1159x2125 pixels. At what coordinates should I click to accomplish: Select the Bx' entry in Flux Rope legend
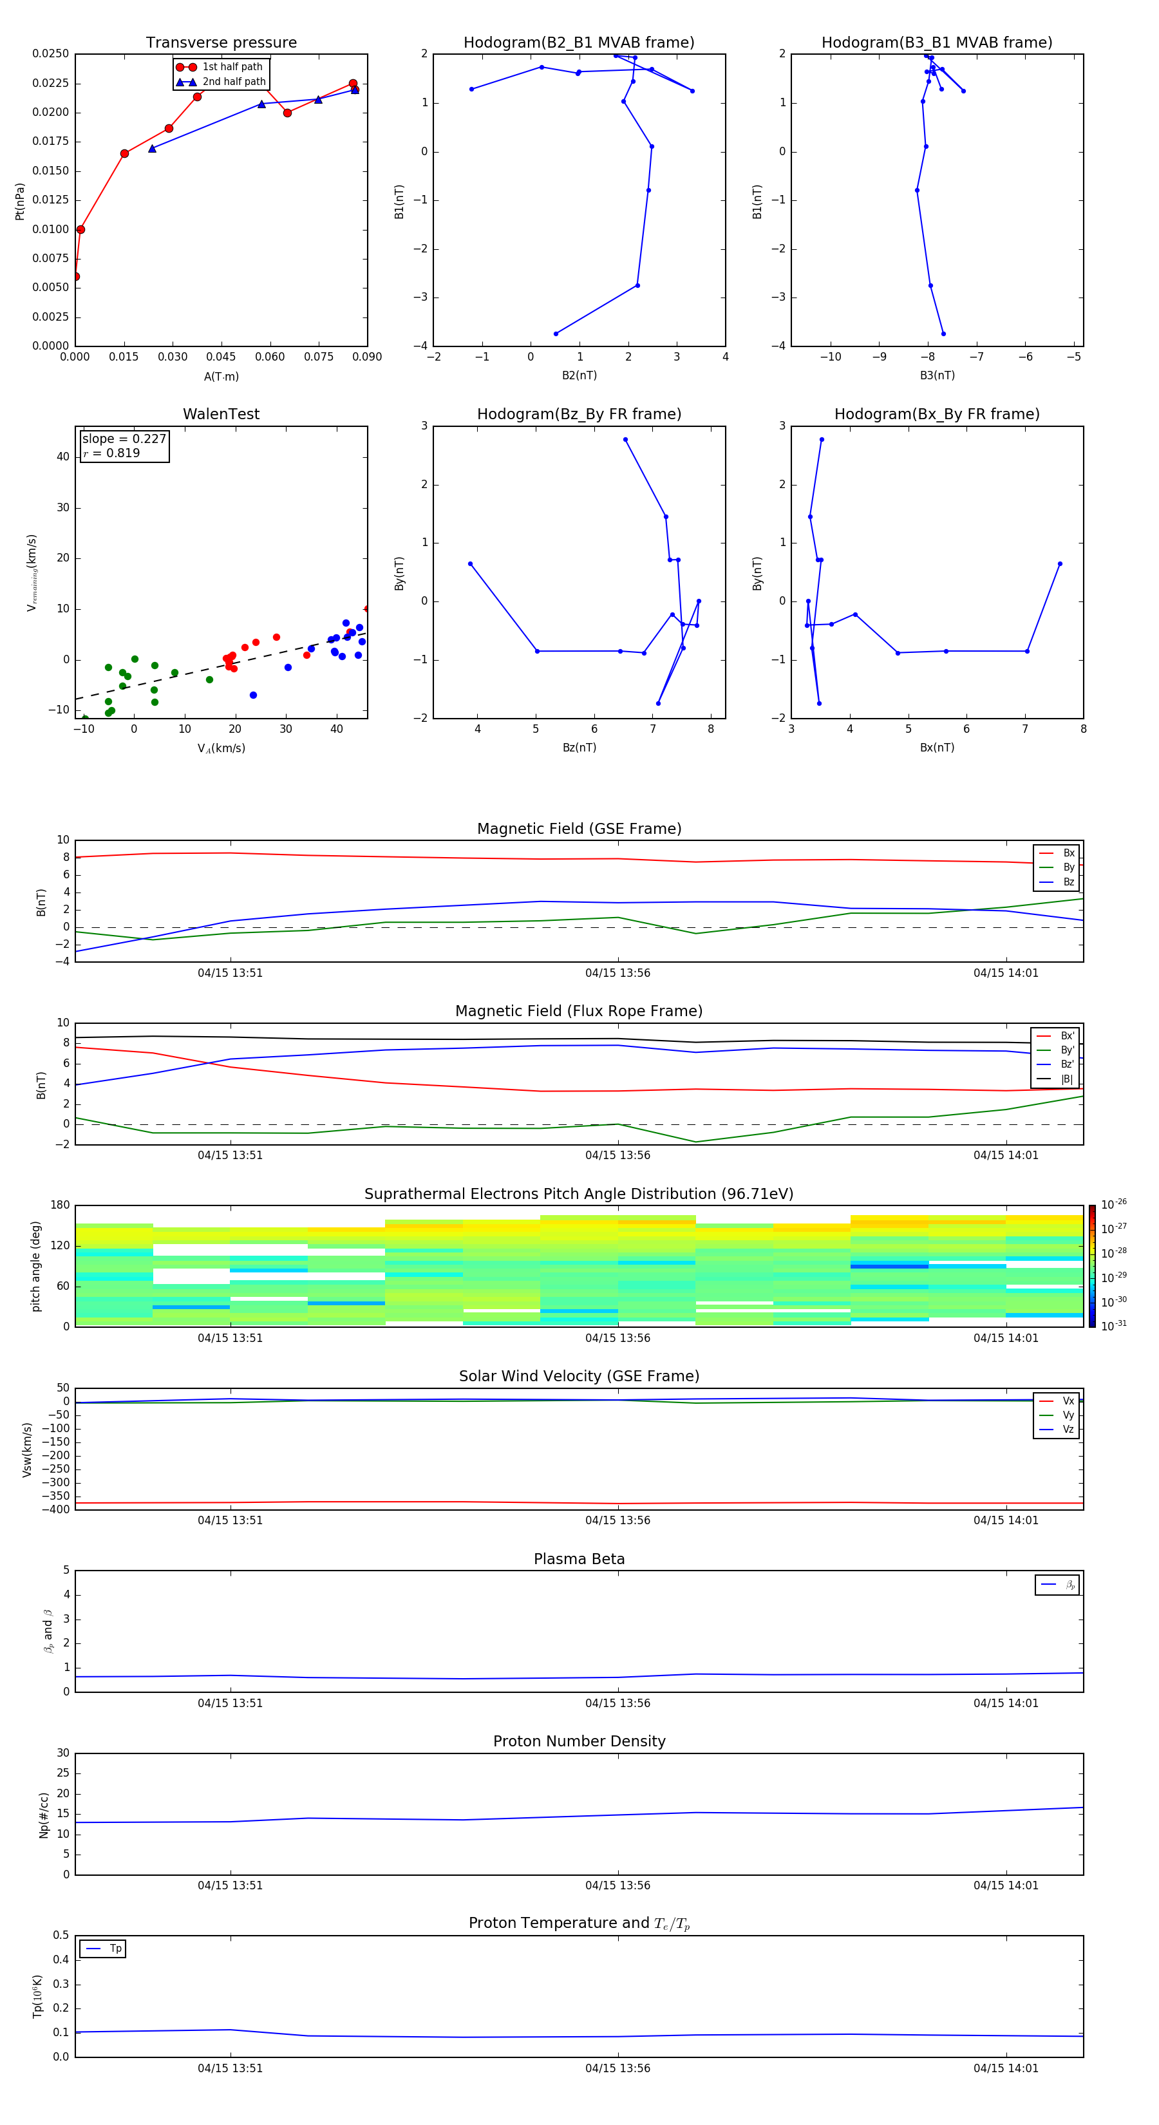(x=1056, y=1036)
